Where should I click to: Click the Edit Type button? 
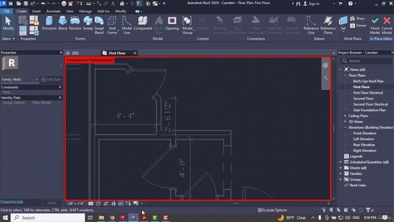tap(50, 80)
